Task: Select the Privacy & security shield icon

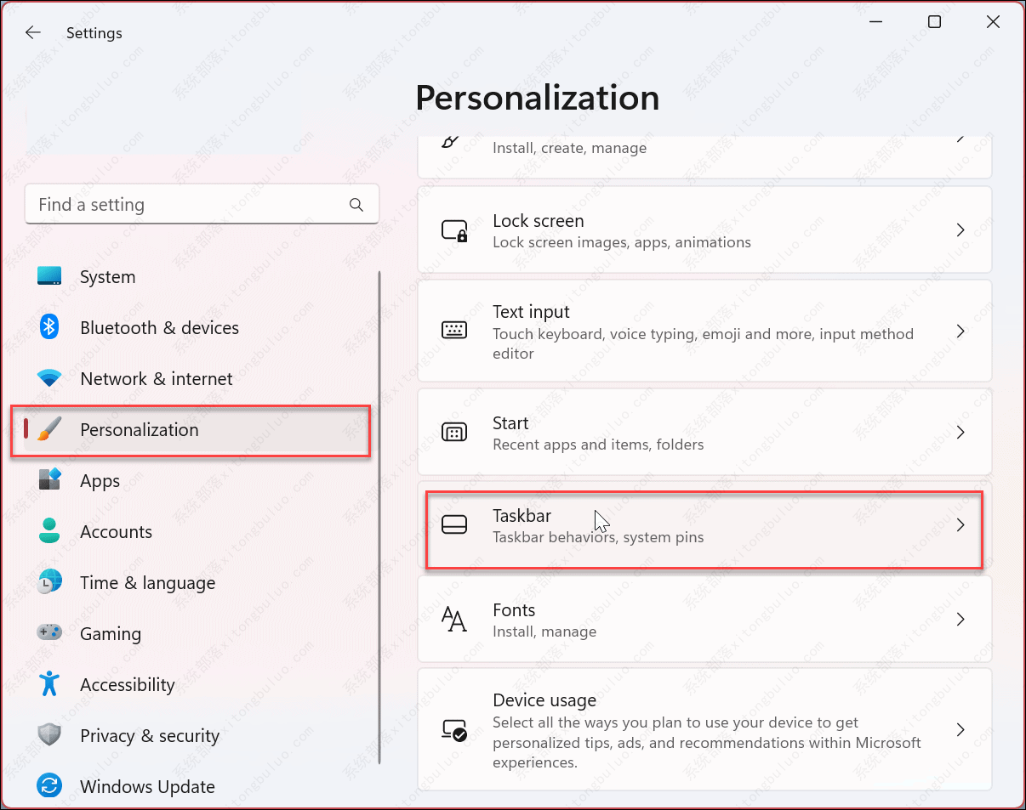Action: (48, 735)
